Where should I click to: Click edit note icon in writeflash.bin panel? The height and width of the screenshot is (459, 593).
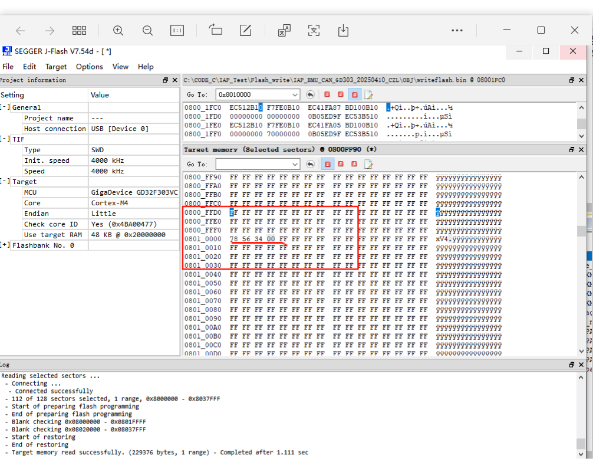(368, 94)
